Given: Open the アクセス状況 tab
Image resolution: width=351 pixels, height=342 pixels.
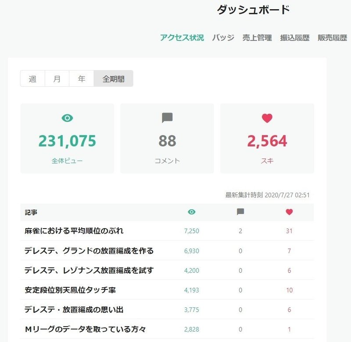Looking at the screenshot, I should click(182, 38).
